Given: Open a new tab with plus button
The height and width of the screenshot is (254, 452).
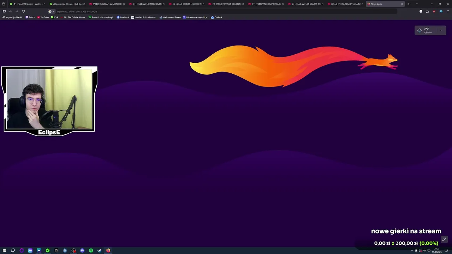Looking at the screenshot, I should (409, 4).
